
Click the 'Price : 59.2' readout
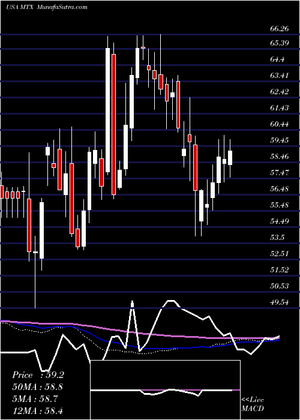tap(38, 375)
